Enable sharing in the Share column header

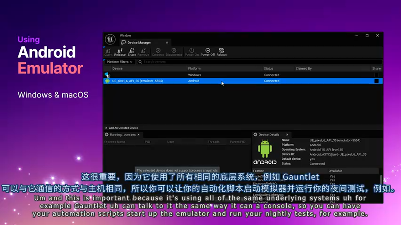[x=376, y=68]
